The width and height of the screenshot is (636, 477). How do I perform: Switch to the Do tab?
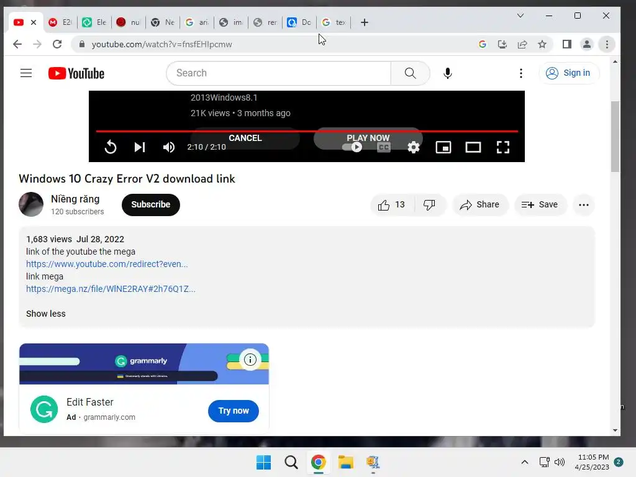pyautogui.click(x=299, y=22)
